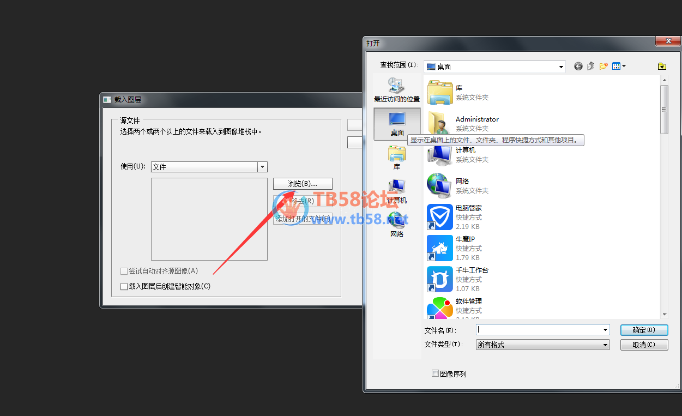Cancel the open dialog with 取消
The width and height of the screenshot is (682, 416).
click(644, 345)
